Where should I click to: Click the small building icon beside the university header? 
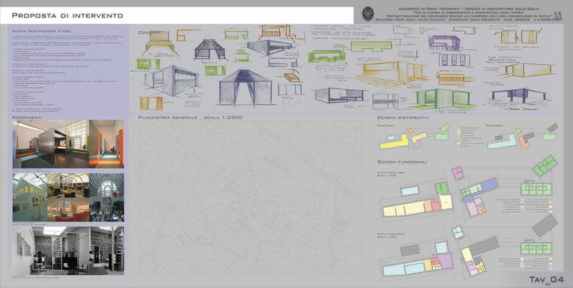click(x=558, y=16)
